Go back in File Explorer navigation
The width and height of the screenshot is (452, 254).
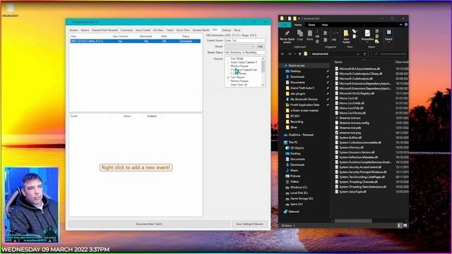(x=282, y=54)
